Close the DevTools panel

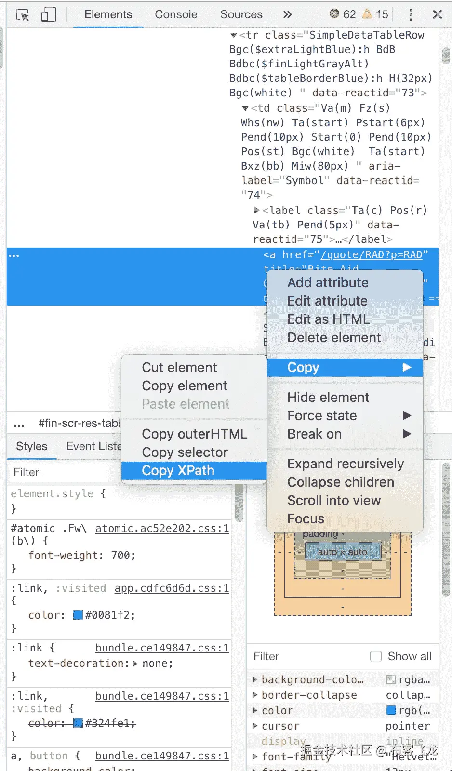click(437, 14)
